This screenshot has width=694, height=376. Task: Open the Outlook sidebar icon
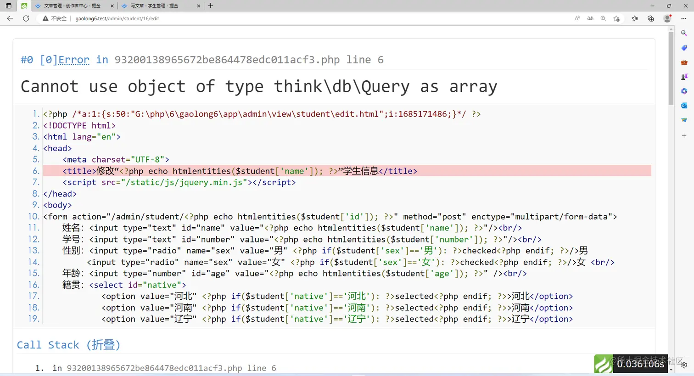point(684,106)
